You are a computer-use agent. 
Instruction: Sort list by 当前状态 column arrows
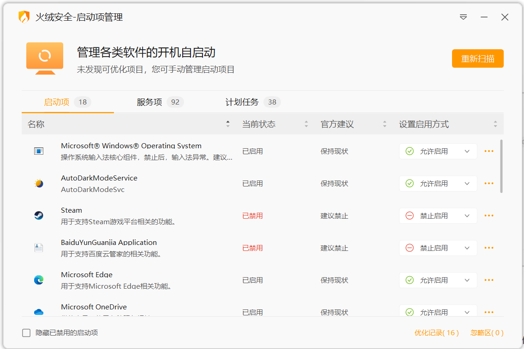pos(306,124)
